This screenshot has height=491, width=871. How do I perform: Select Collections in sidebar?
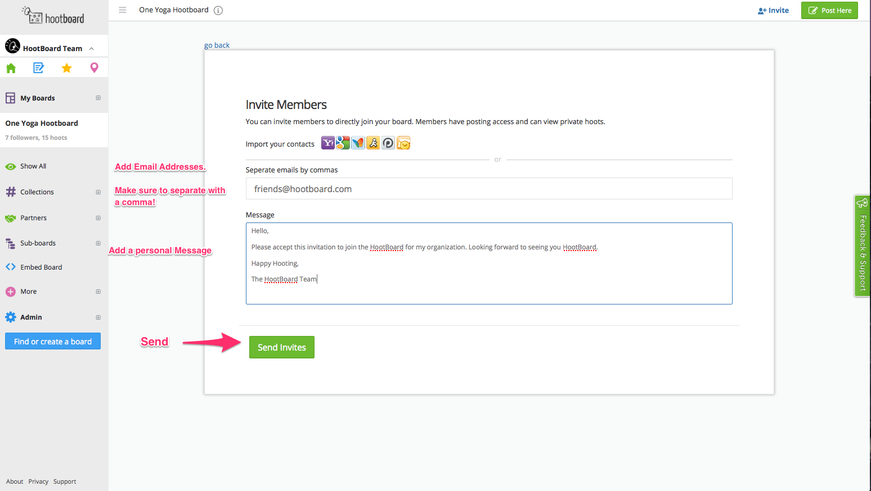pos(37,192)
